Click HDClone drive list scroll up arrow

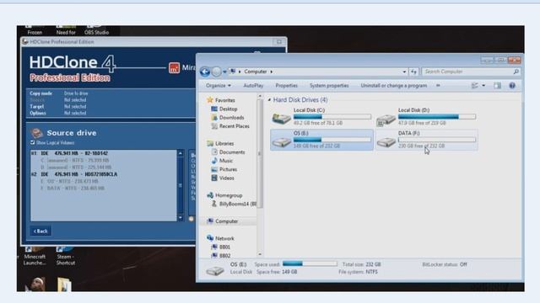click(180, 153)
